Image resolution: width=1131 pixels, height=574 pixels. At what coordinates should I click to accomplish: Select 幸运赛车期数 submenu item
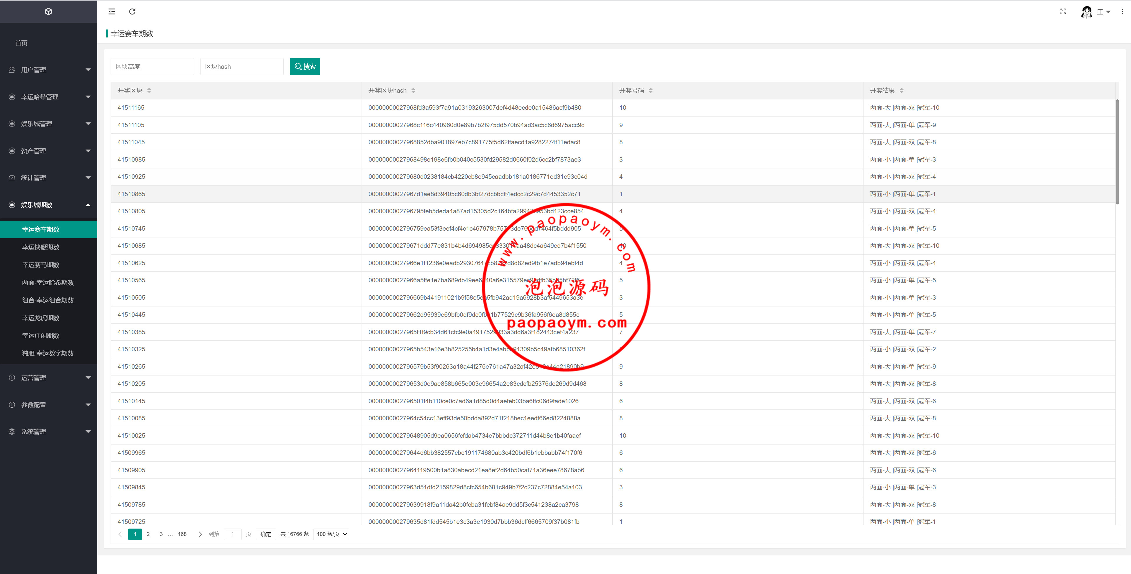(49, 229)
